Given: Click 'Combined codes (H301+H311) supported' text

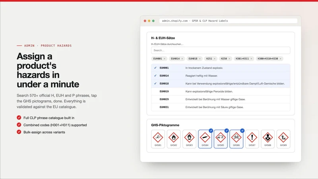Looking at the screenshot, I should [55, 125].
